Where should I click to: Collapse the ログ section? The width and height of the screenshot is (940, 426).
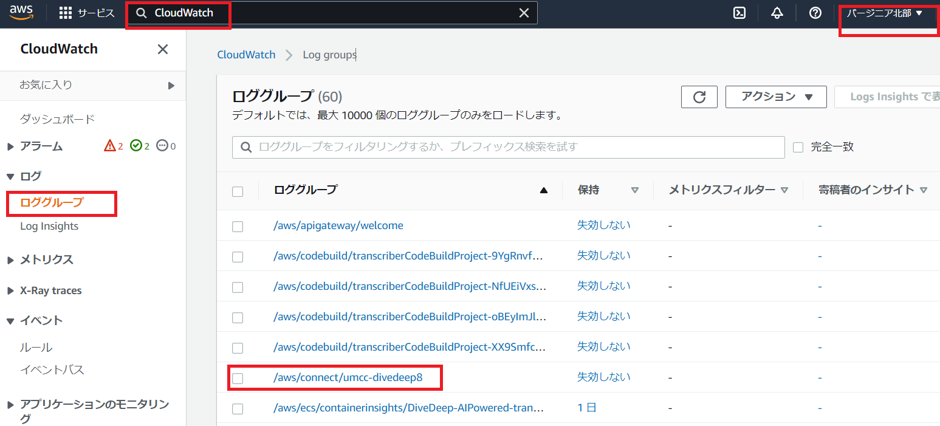pos(10,176)
